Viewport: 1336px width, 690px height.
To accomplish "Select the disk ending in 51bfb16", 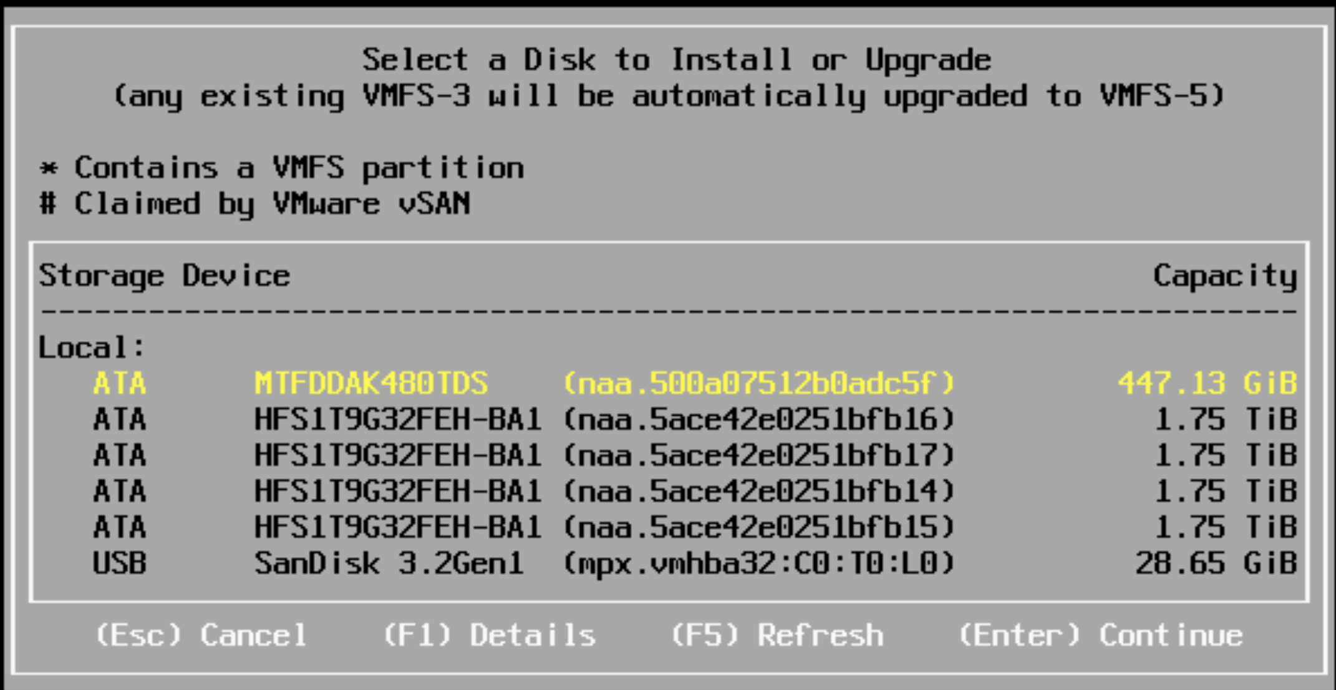I will [667, 419].
